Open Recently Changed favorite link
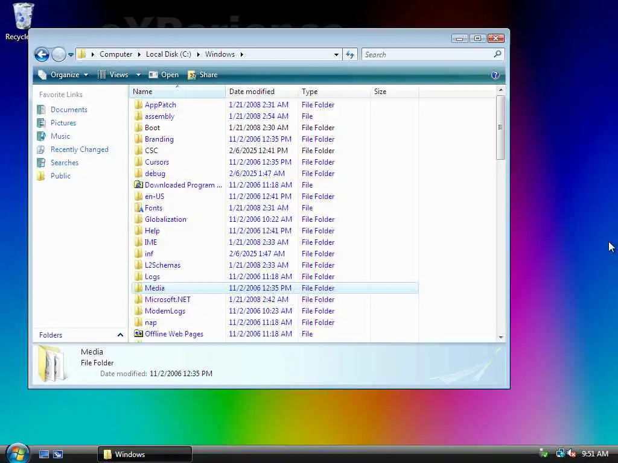 (x=79, y=150)
